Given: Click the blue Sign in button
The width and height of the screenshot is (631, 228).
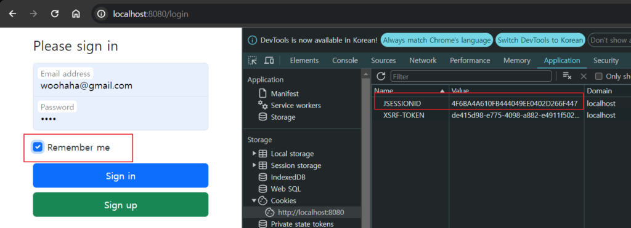Looking at the screenshot, I should tap(121, 175).
